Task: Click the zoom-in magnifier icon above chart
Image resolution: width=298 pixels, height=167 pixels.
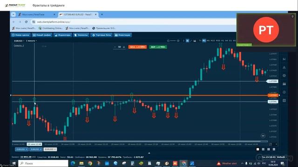Action: 178,41
